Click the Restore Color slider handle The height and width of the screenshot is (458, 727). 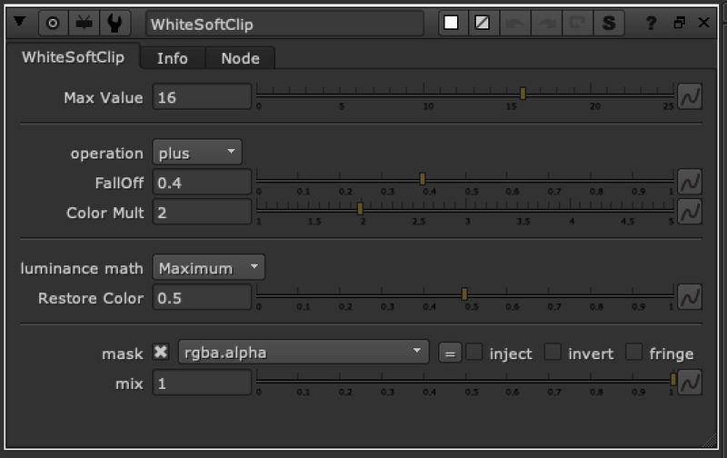click(464, 294)
